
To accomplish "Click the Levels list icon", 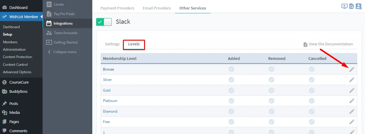I will (x=49, y=4).
